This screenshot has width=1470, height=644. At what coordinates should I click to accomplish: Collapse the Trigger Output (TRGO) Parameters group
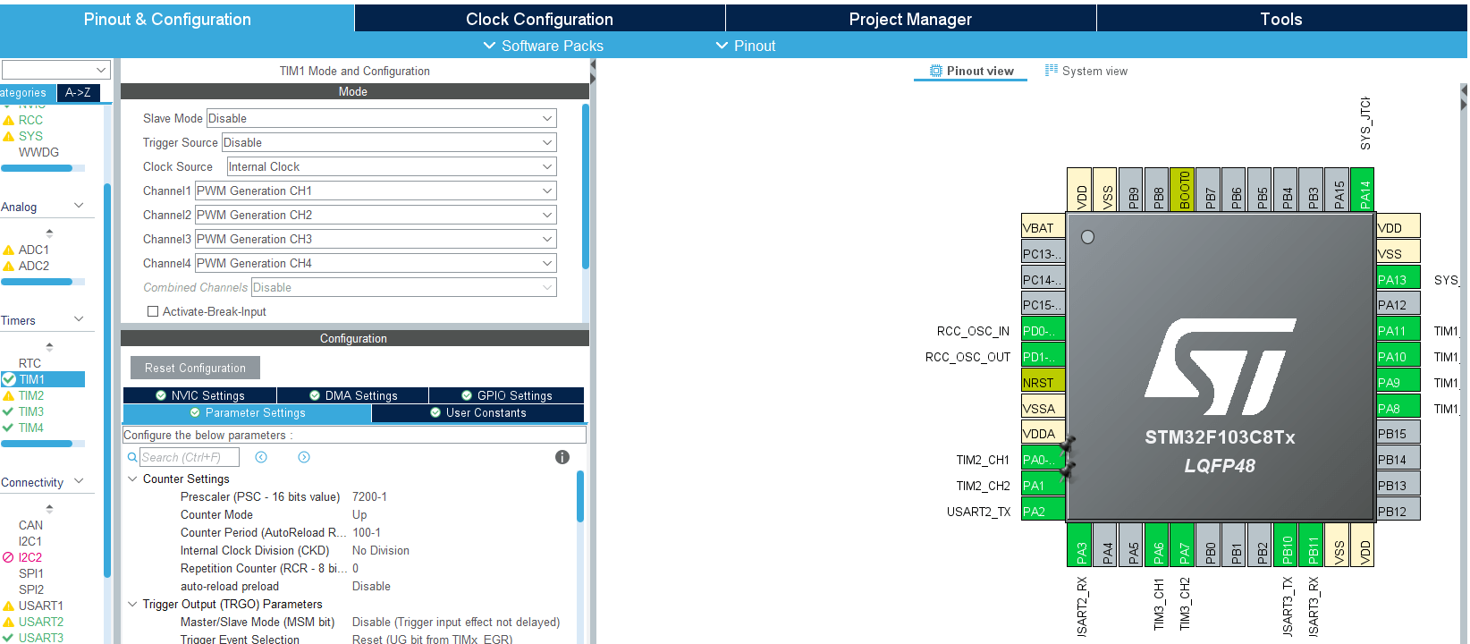pyautogui.click(x=133, y=604)
